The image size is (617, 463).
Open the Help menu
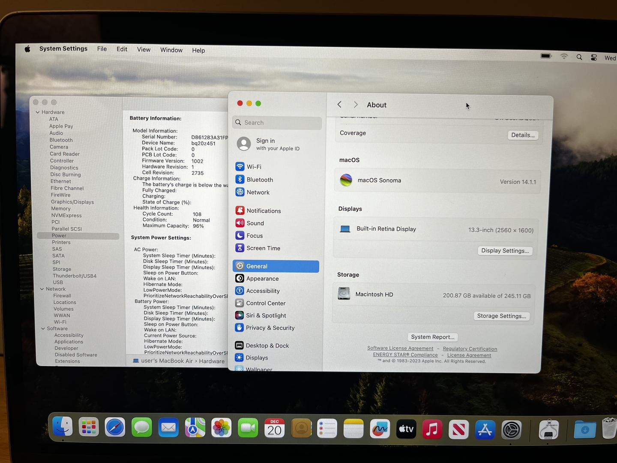pos(198,51)
